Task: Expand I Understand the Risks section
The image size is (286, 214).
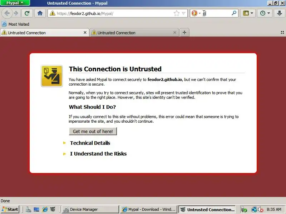Action: tap(98, 154)
